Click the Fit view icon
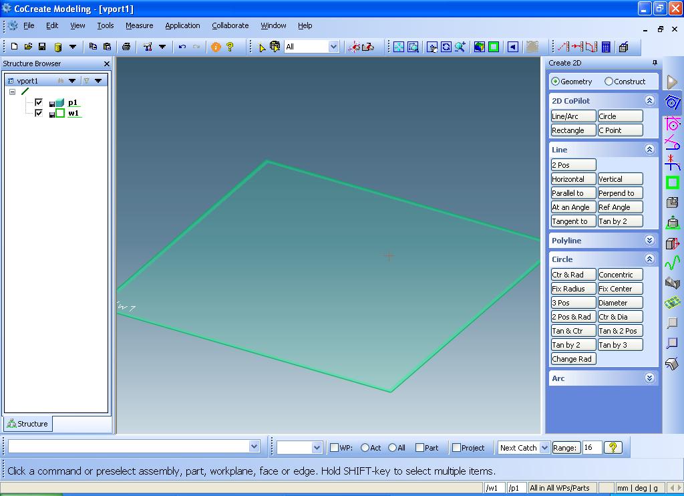This screenshot has width=684, height=496. pyautogui.click(x=399, y=47)
